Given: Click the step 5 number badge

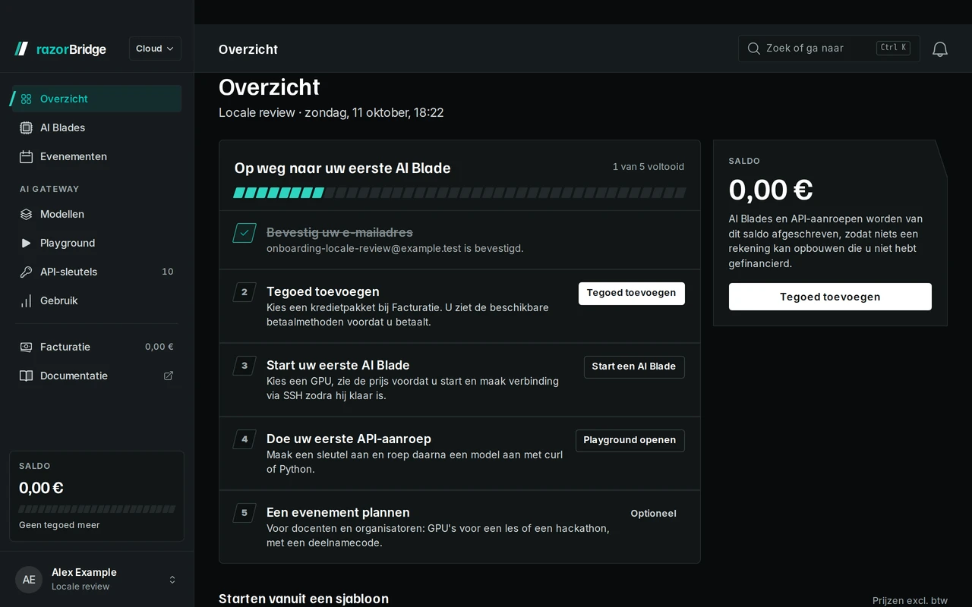Looking at the screenshot, I should click(x=245, y=513).
